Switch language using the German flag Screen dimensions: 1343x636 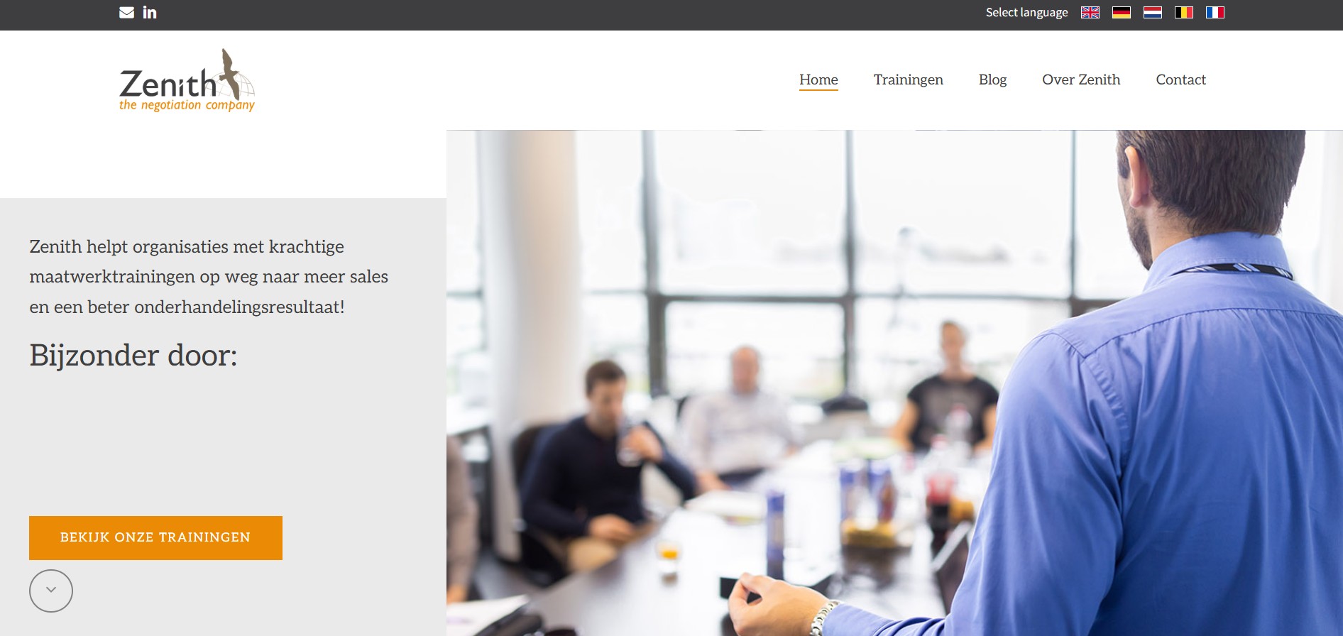pos(1122,12)
